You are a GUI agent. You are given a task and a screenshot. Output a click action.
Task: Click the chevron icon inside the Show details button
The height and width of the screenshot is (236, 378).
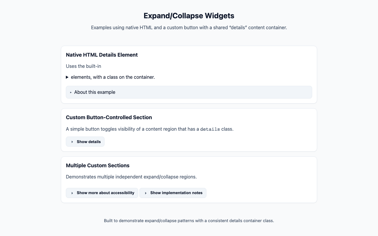72,142
